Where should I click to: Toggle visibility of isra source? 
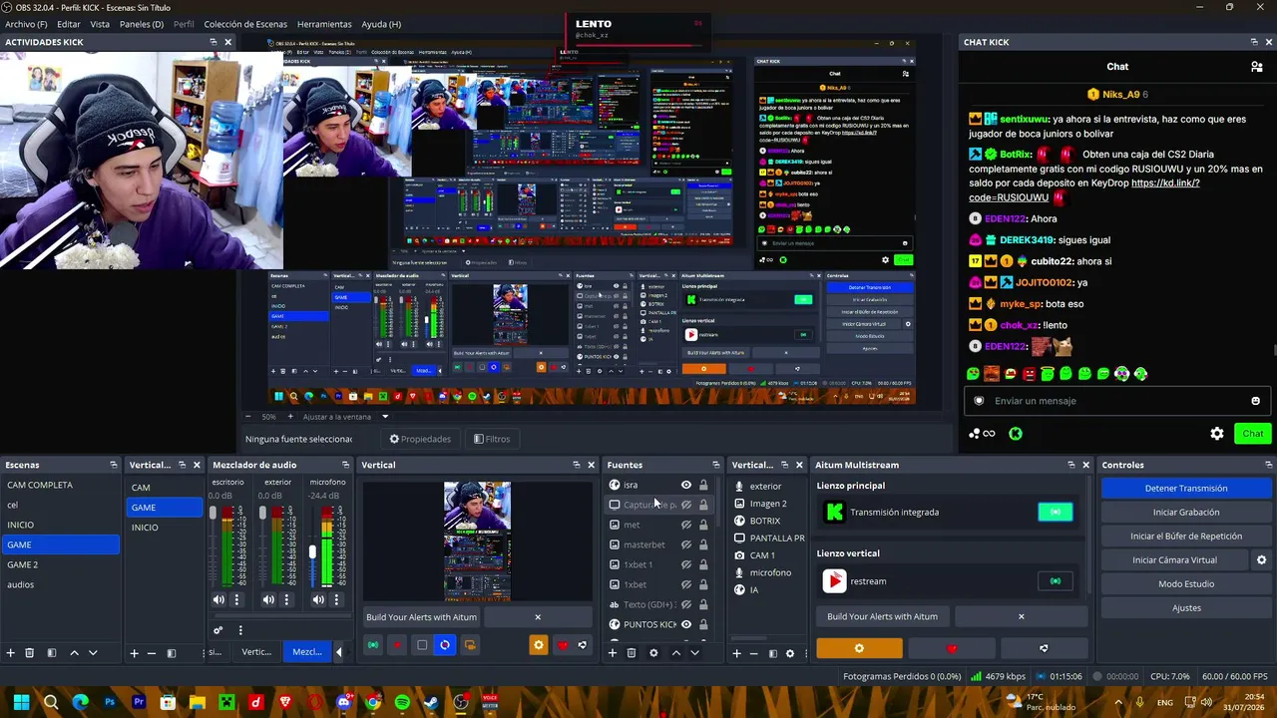point(686,485)
